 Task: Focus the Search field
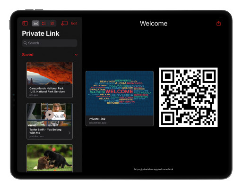(50, 43)
